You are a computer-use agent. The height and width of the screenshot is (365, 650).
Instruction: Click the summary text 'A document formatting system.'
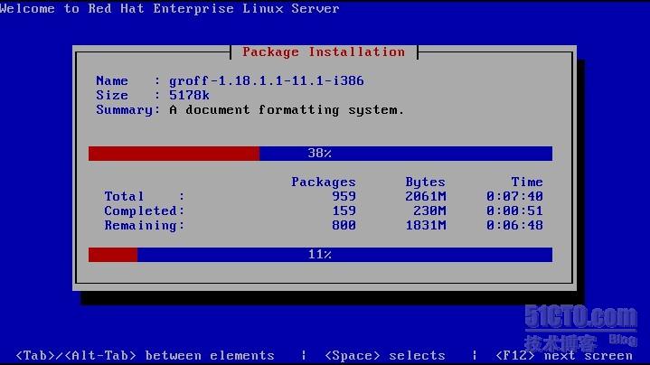[x=287, y=110]
